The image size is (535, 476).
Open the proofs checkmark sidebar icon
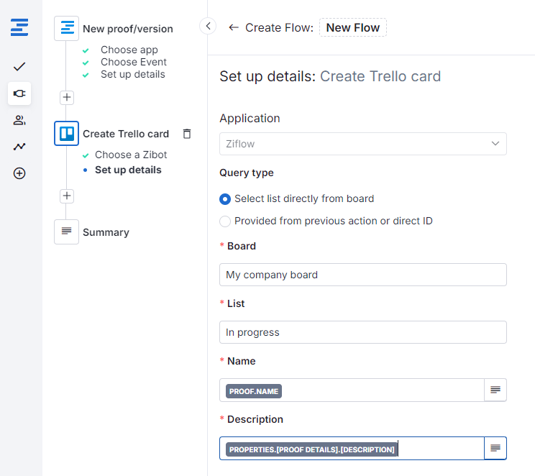[x=19, y=67]
